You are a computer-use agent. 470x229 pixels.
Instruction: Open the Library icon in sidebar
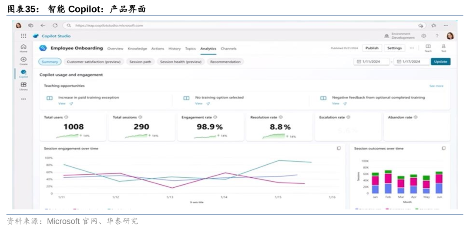(23, 85)
